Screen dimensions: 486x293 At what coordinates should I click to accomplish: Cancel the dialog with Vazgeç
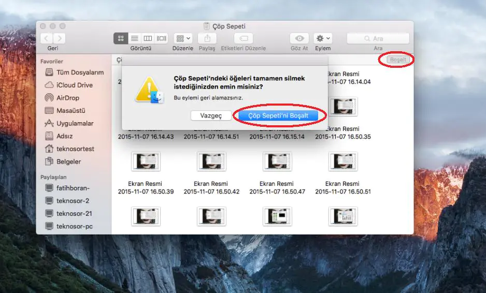(x=211, y=115)
